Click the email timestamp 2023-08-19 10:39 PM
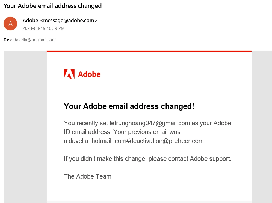The width and height of the screenshot is (272, 203). [x=43, y=28]
